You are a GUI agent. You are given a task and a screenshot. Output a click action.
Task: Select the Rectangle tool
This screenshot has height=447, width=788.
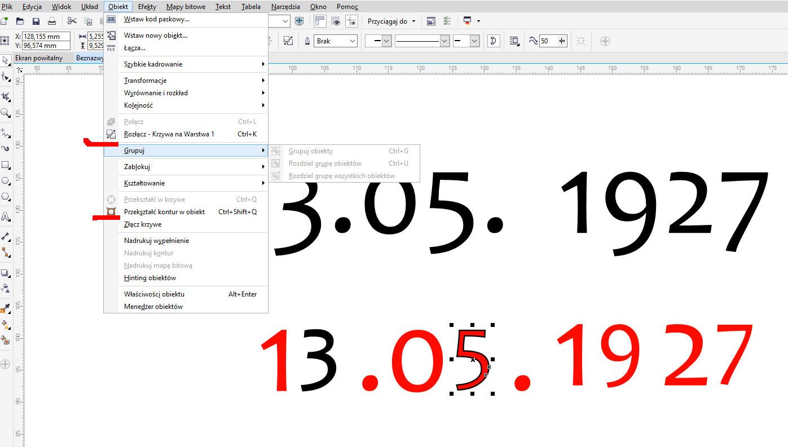click(x=6, y=165)
